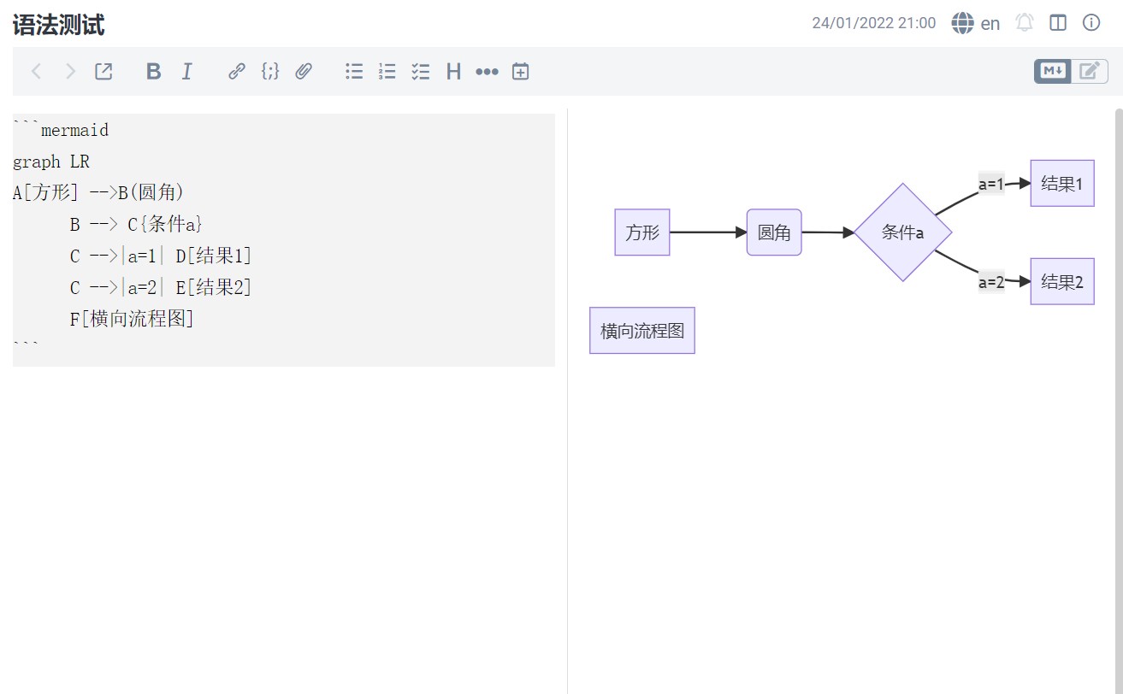Select the 方形 node in the diagram
The width and height of the screenshot is (1123, 694).
pos(642,232)
